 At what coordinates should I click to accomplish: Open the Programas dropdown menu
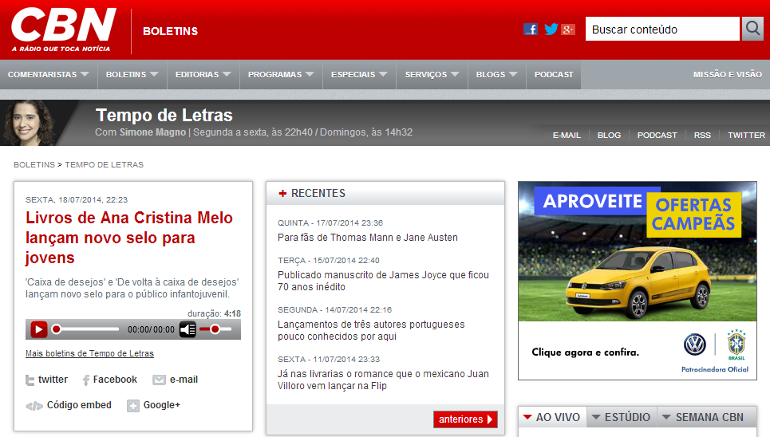[x=282, y=75]
